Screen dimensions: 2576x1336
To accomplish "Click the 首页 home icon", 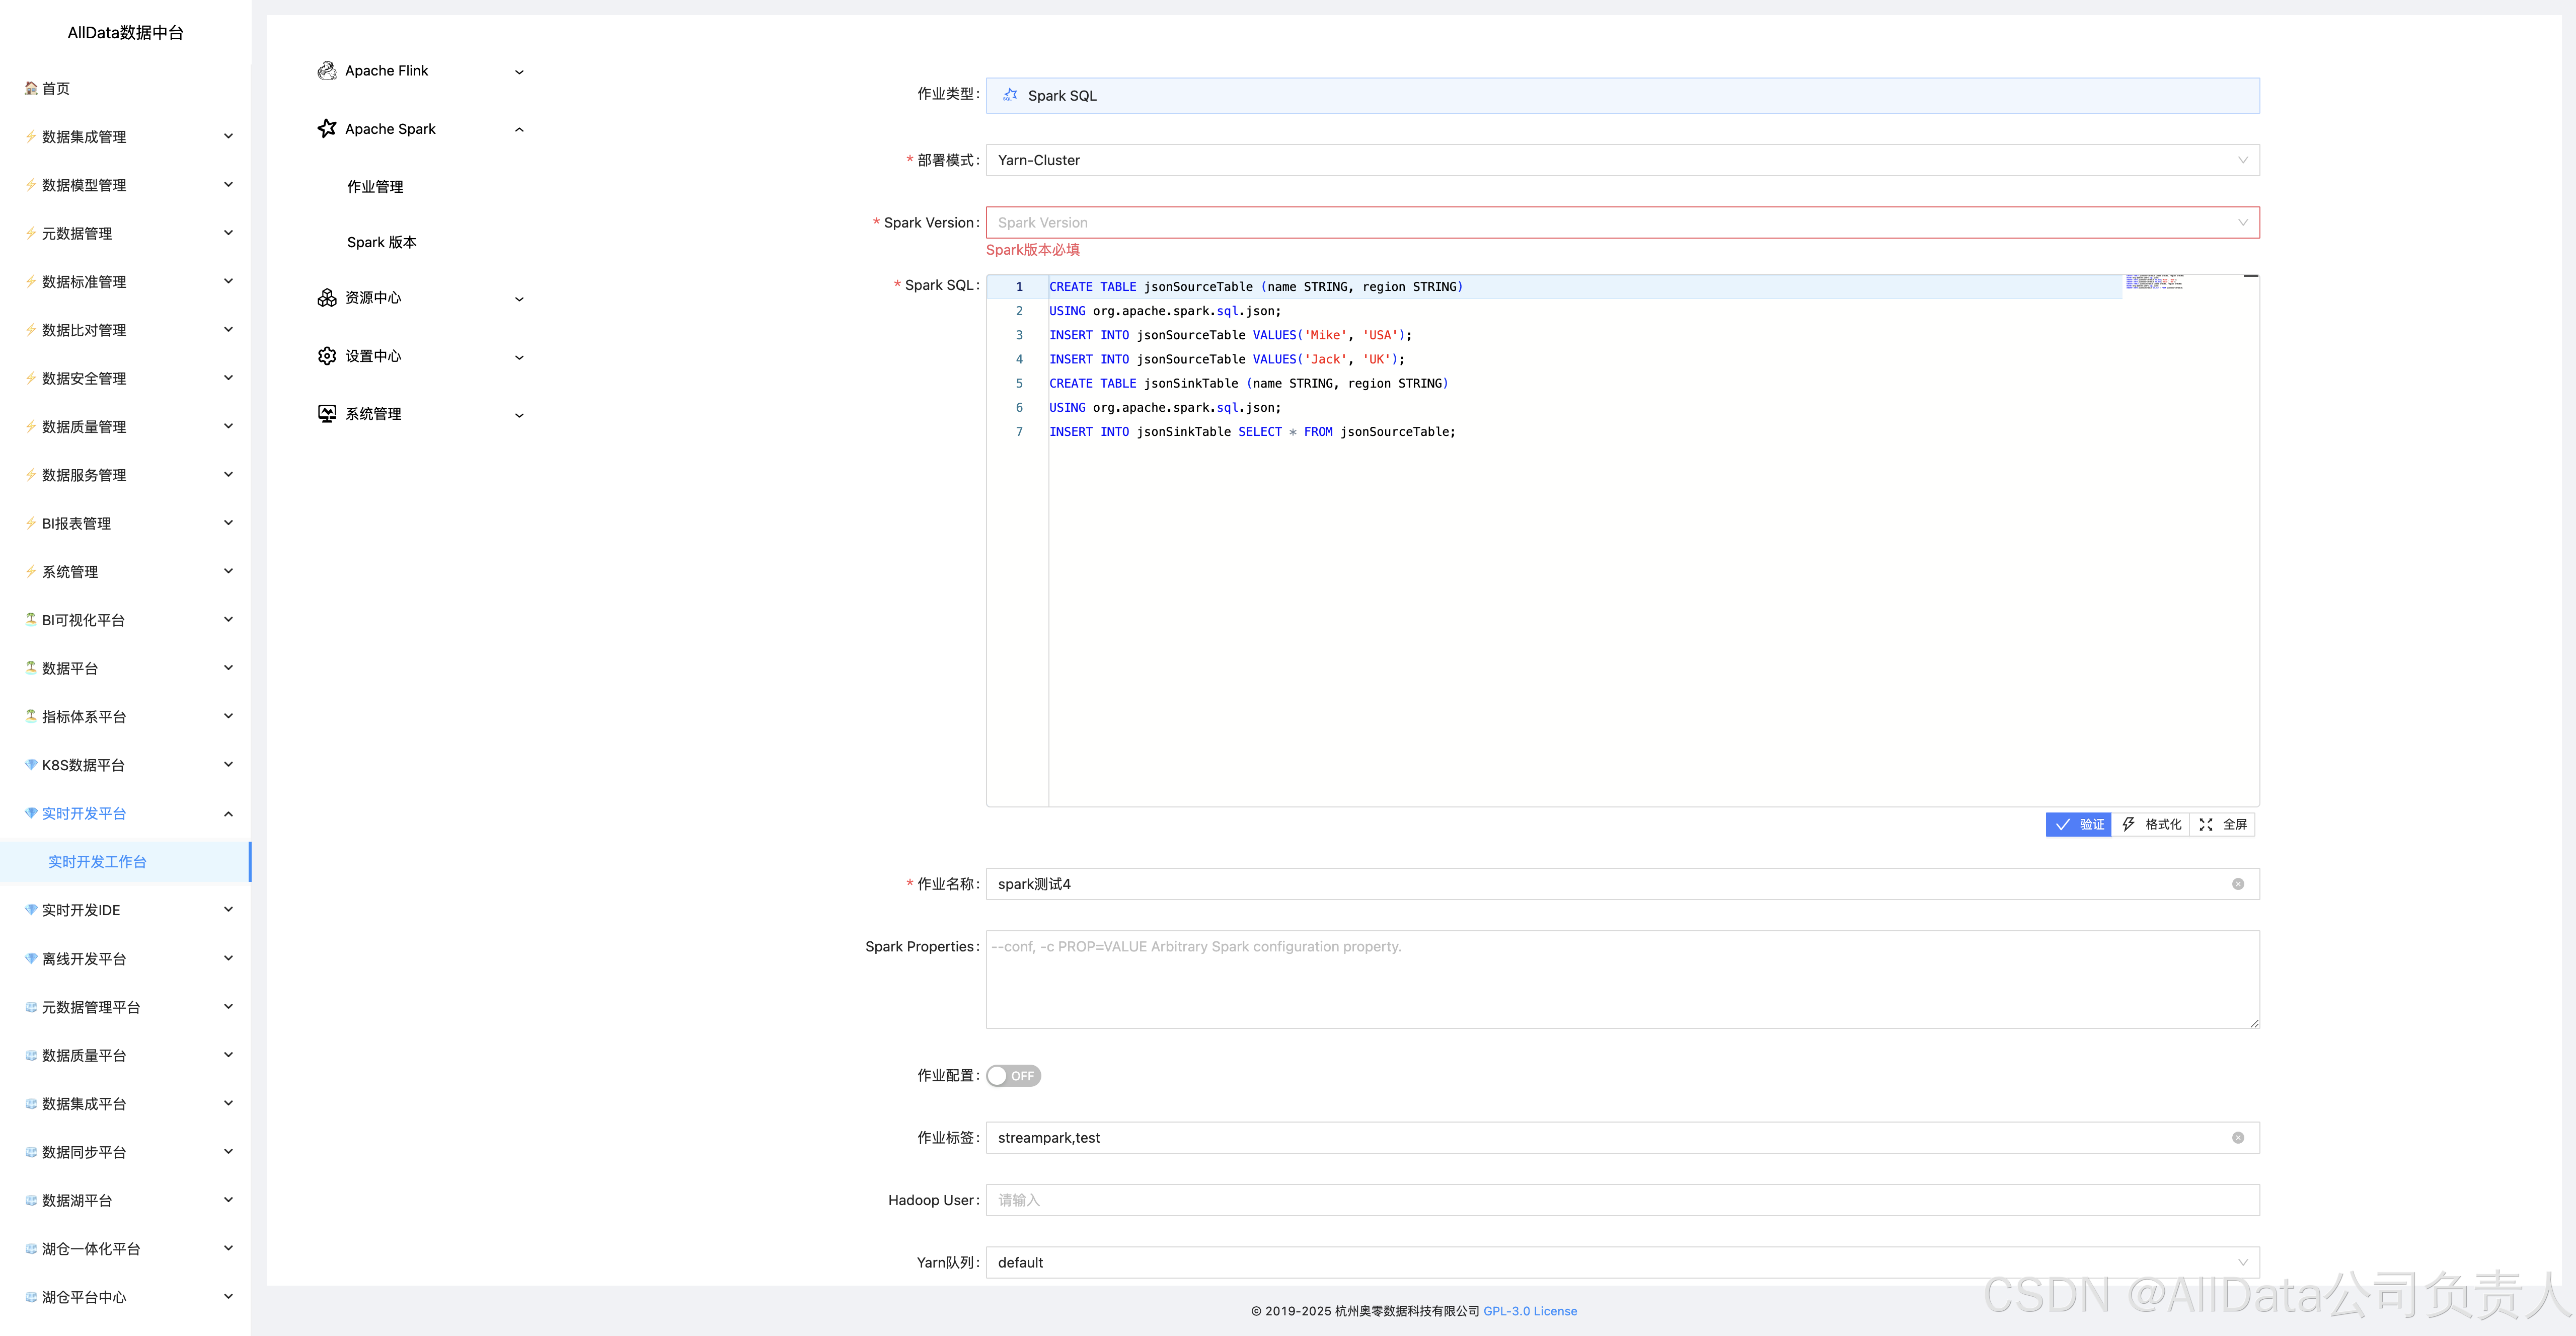I will point(31,88).
